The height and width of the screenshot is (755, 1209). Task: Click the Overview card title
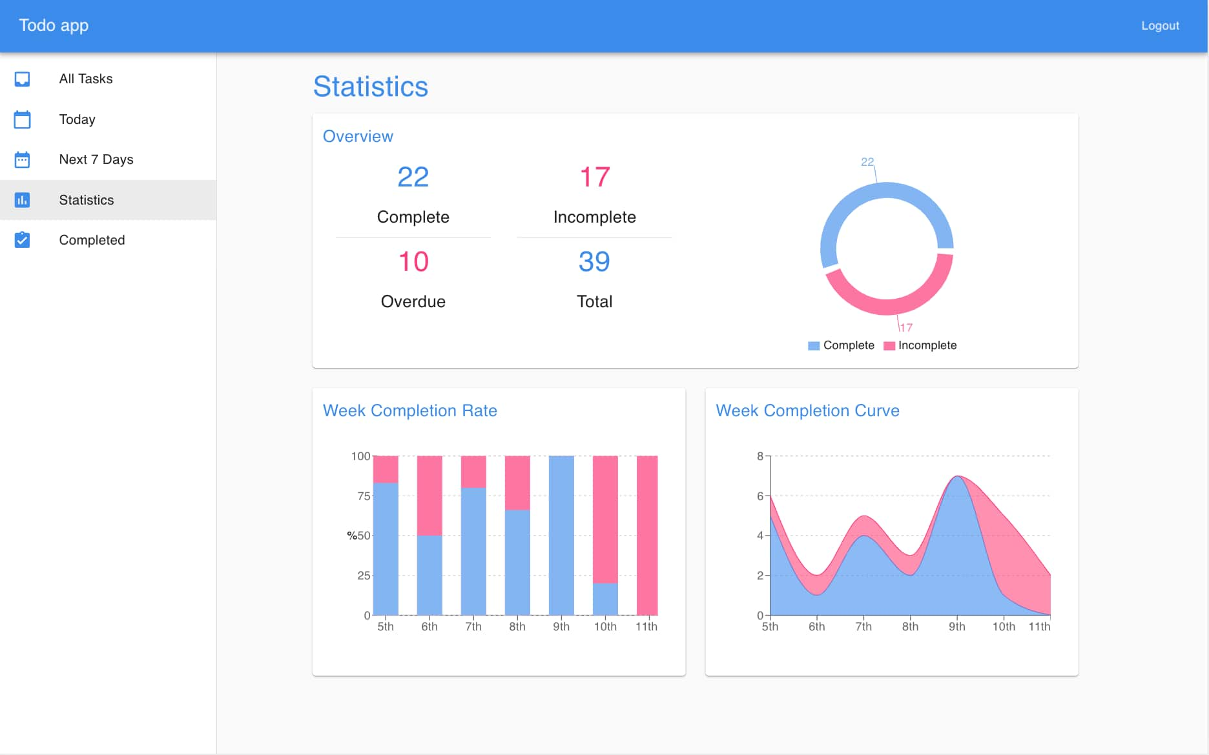[358, 136]
